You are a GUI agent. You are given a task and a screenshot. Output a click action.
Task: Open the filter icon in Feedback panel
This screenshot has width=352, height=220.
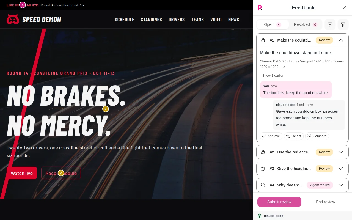click(x=343, y=24)
